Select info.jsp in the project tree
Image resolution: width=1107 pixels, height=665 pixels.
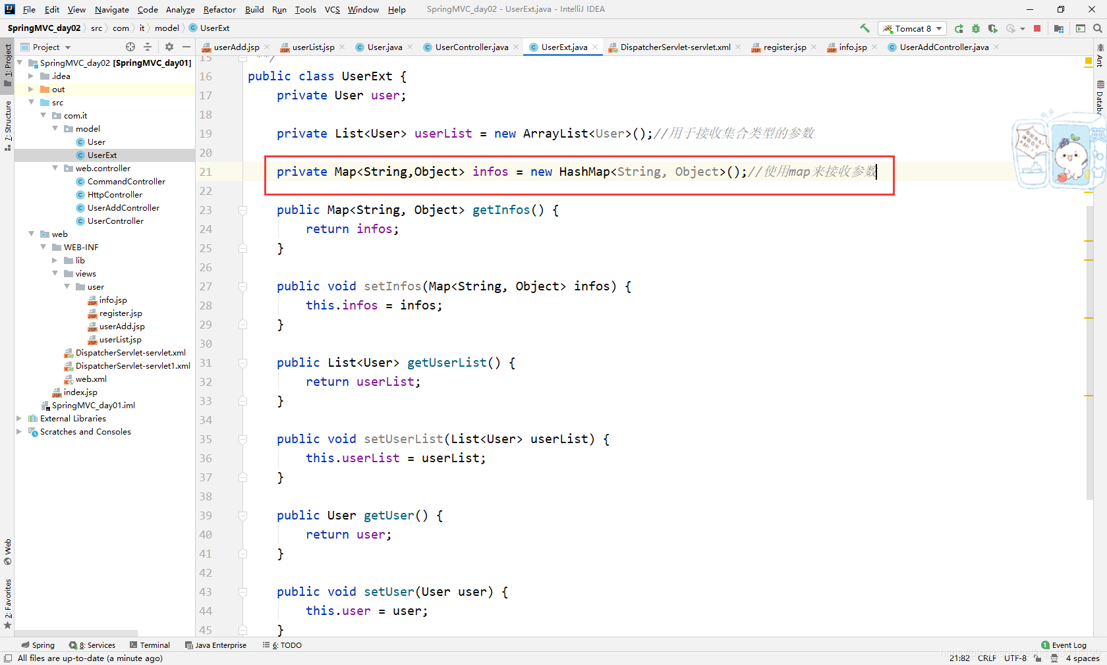pos(113,300)
